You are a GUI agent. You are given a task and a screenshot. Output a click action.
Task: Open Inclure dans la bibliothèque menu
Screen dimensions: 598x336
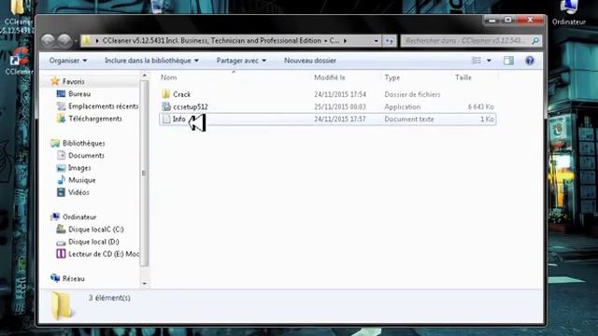click(x=151, y=61)
